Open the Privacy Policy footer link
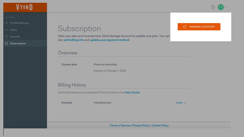This screenshot has height=137, width=244. click(x=141, y=126)
